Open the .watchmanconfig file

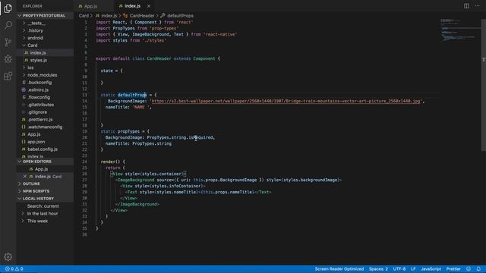click(x=45, y=127)
